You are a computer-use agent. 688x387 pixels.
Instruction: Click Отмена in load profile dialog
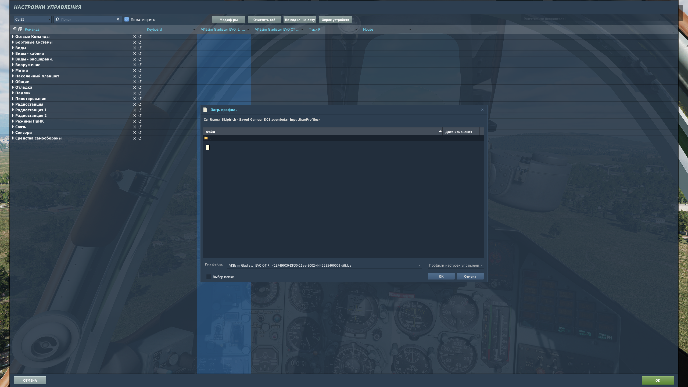(470, 276)
